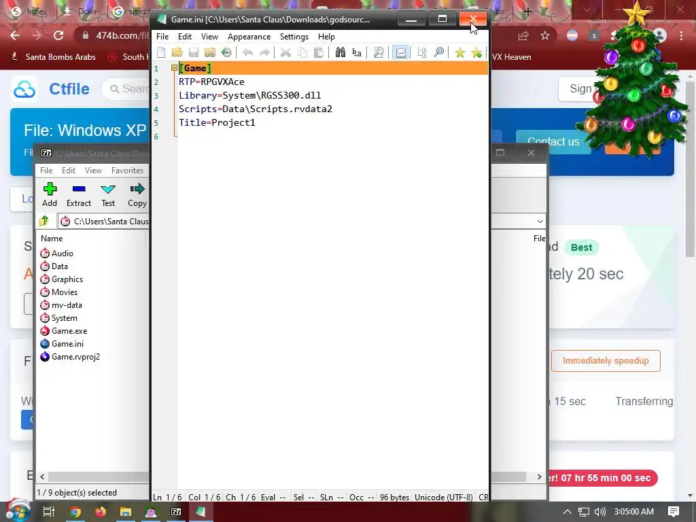Open the File menu in Notepad3
This screenshot has width=696, height=522.
point(162,37)
